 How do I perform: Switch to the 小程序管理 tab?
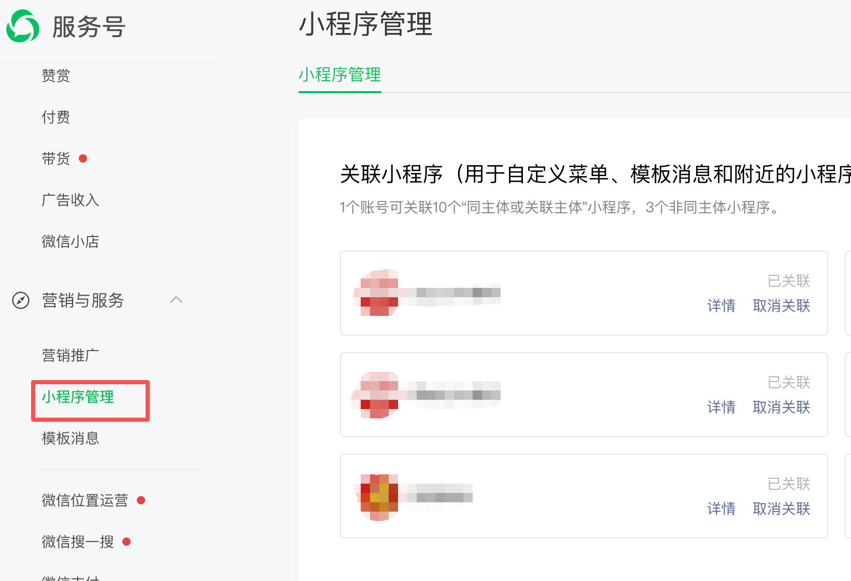click(x=340, y=75)
